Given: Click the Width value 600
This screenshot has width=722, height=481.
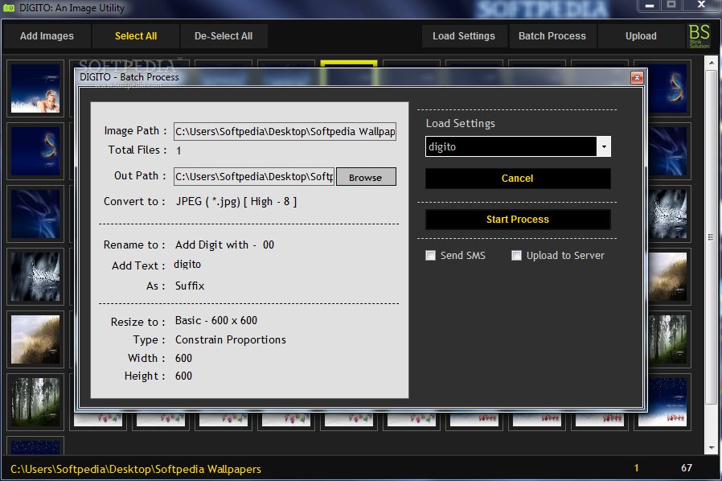Looking at the screenshot, I should click(184, 358).
